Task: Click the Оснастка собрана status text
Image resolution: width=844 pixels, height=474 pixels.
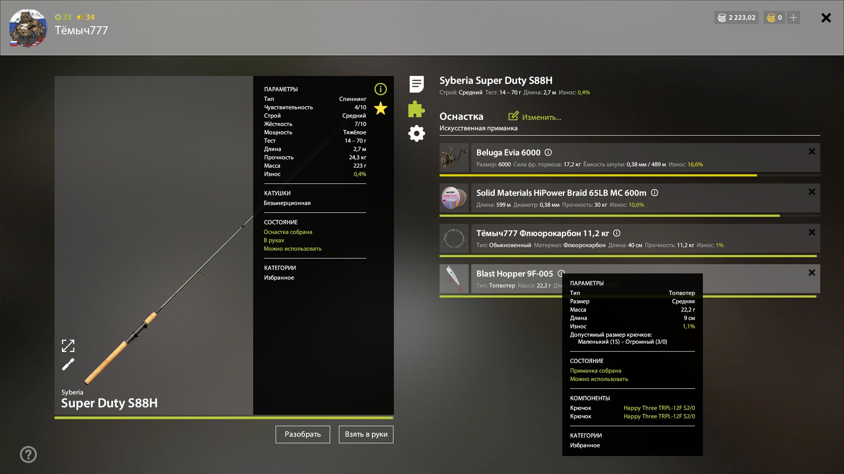Action: pyautogui.click(x=288, y=232)
